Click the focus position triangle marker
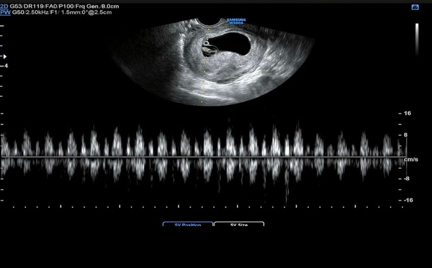Screen dimensions: 432x268 5,56
